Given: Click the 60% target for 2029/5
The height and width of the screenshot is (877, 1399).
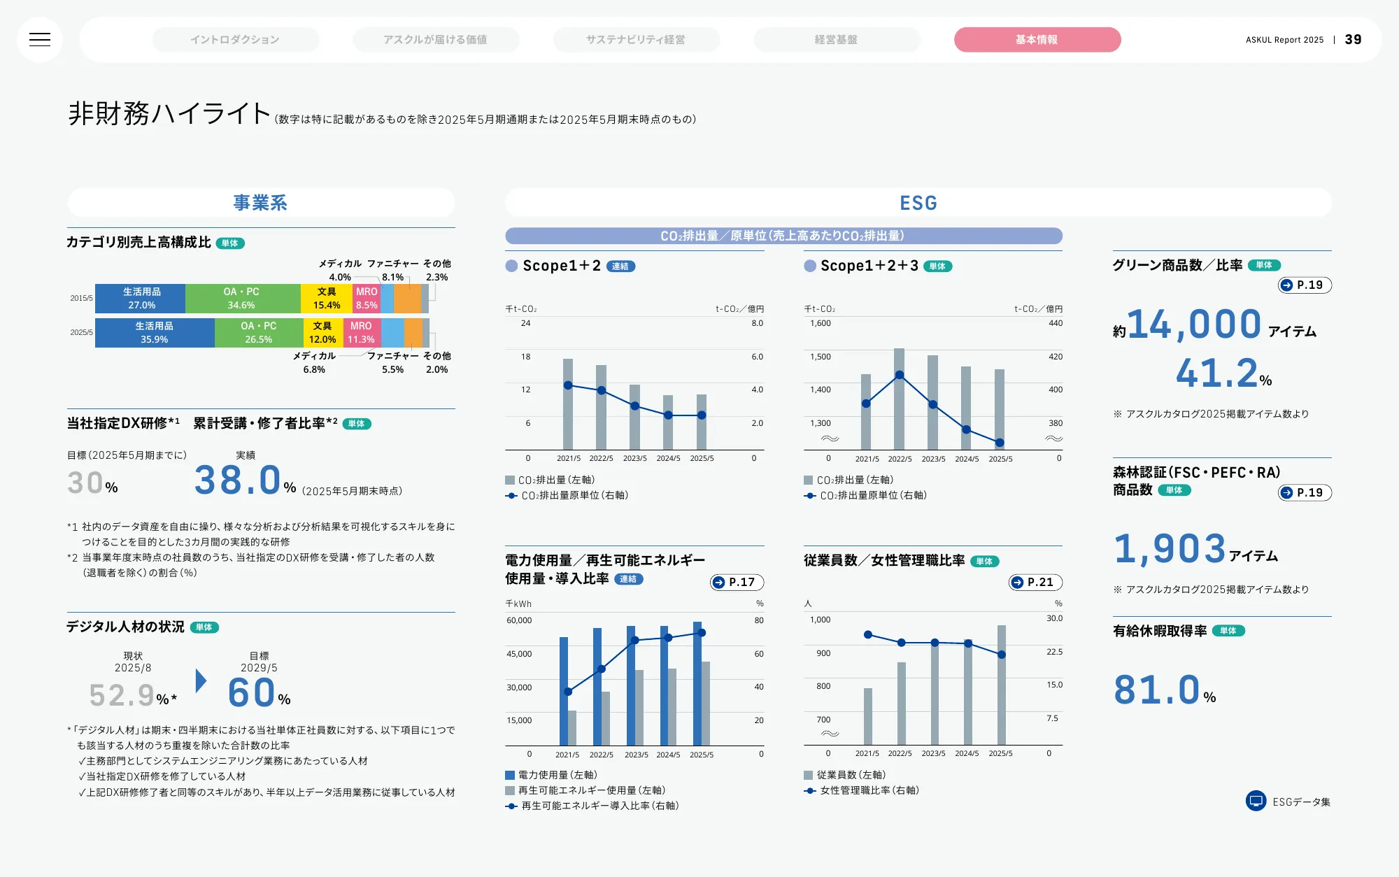Looking at the screenshot, I should [x=259, y=693].
